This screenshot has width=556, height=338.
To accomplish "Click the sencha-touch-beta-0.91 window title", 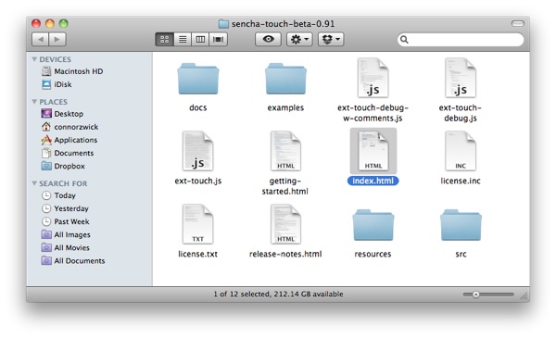I will pos(283,24).
